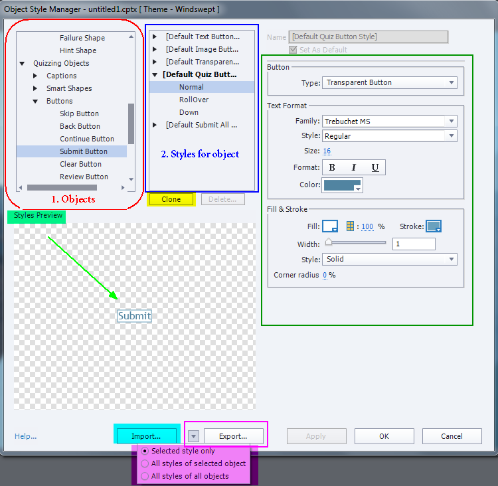The width and height of the screenshot is (498, 486).
Task: Click the style Name field
Action: tap(369, 37)
